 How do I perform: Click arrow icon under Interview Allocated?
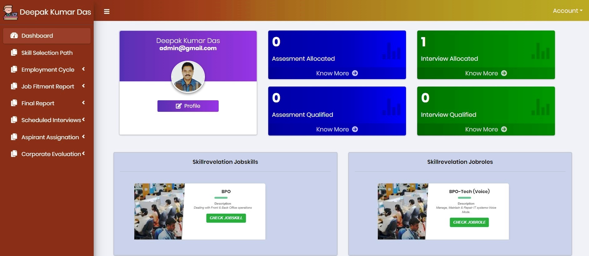[x=504, y=73]
